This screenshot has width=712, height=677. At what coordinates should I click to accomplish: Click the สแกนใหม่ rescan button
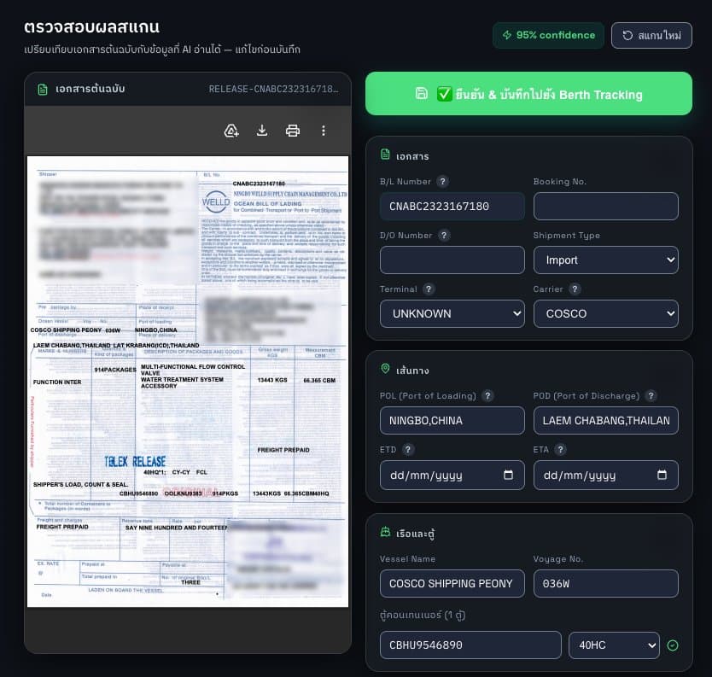[x=651, y=35]
